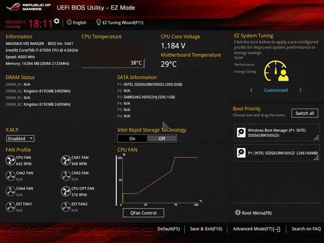This screenshot has width=324, height=243.
Task: Click the ROG Republic of Gamers logo
Action: 28,7
